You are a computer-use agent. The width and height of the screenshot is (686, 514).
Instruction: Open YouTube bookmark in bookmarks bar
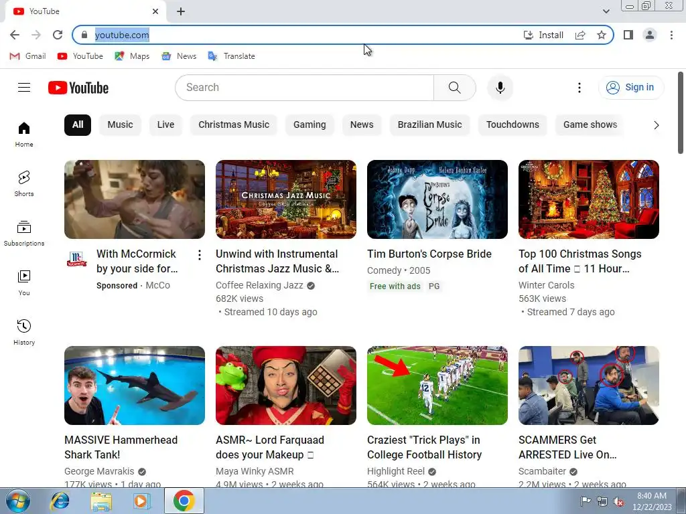(x=80, y=56)
